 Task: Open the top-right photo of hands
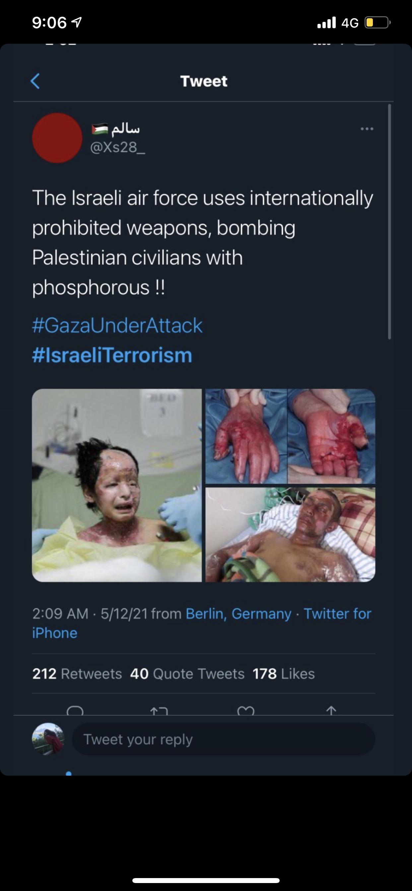(290, 436)
